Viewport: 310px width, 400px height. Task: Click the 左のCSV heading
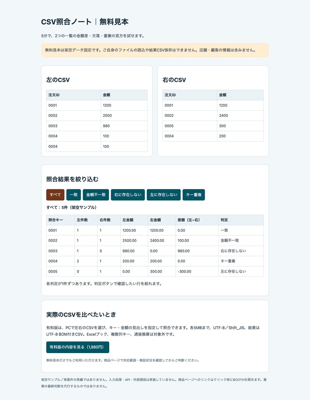58,80
